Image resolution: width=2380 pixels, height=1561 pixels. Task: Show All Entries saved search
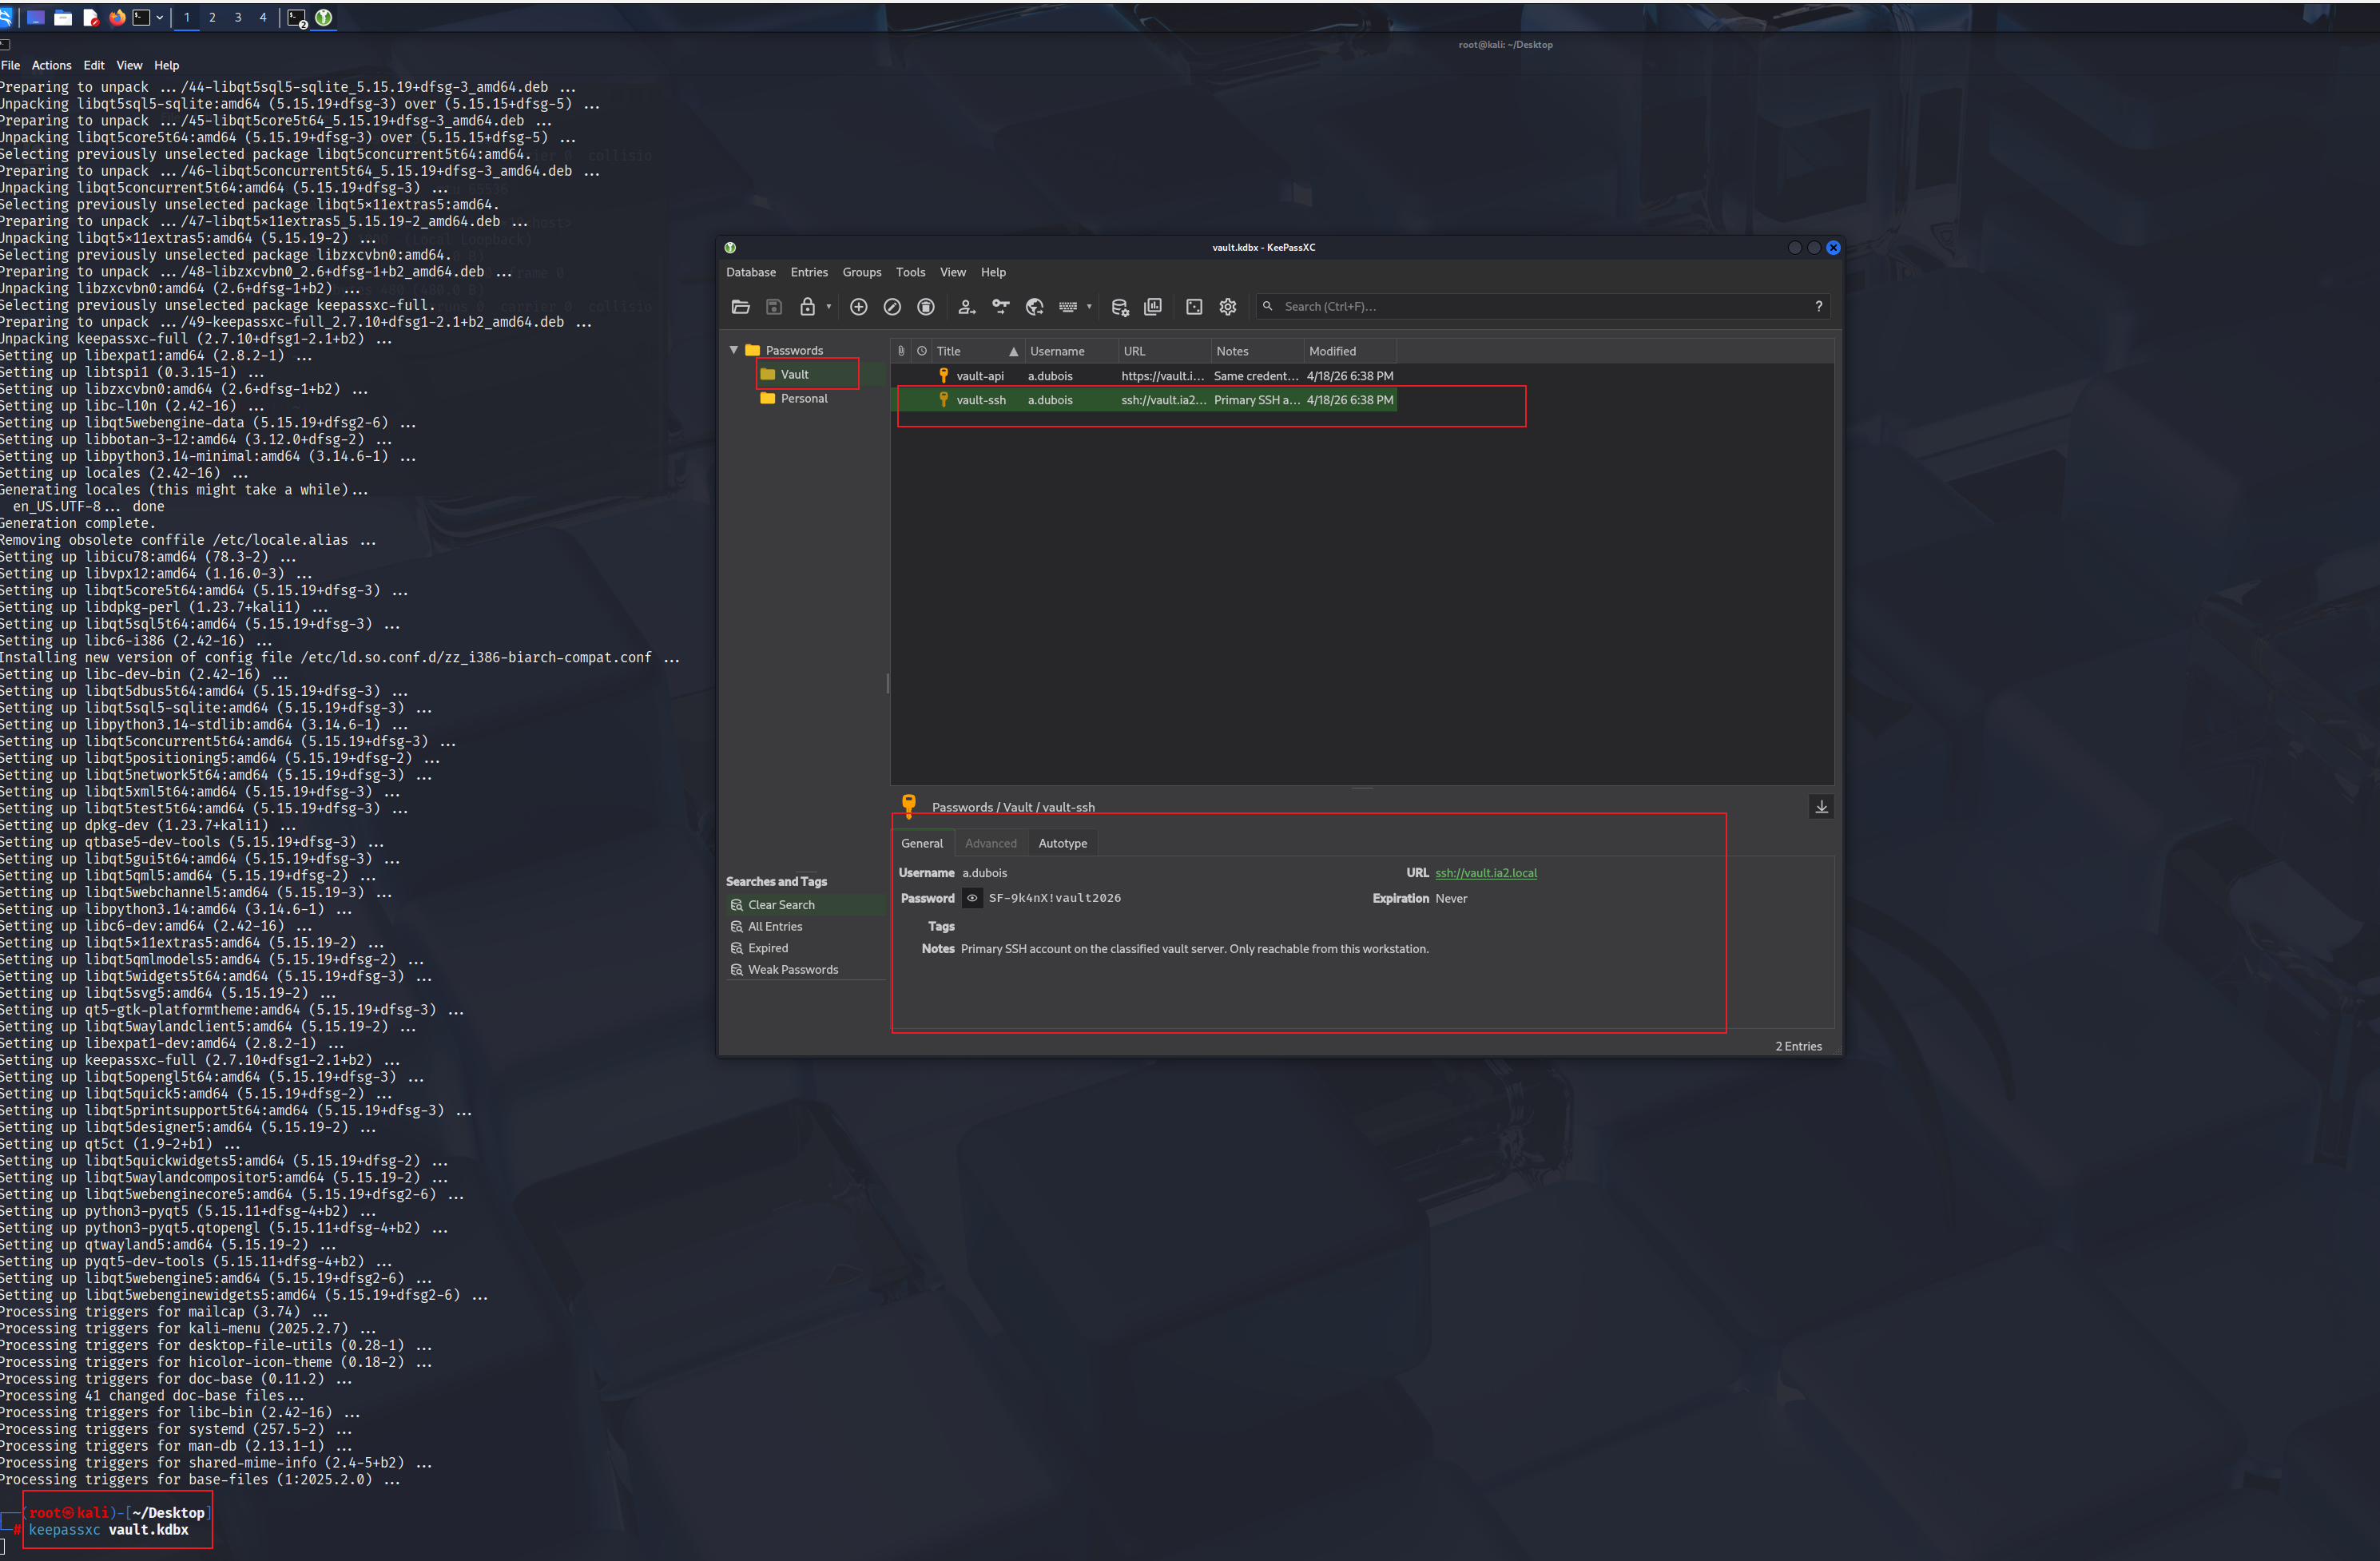[775, 927]
